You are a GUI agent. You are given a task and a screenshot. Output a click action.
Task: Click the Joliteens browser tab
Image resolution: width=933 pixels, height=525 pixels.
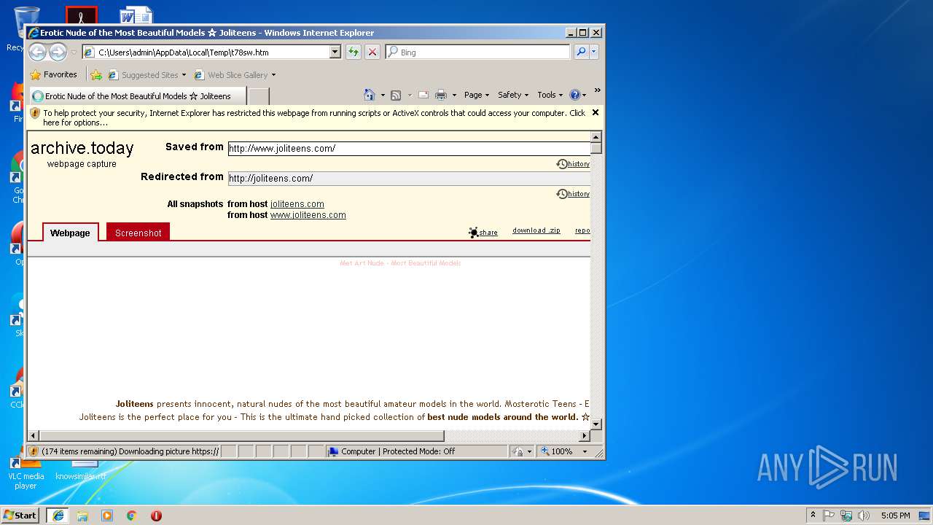click(x=137, y=96)
